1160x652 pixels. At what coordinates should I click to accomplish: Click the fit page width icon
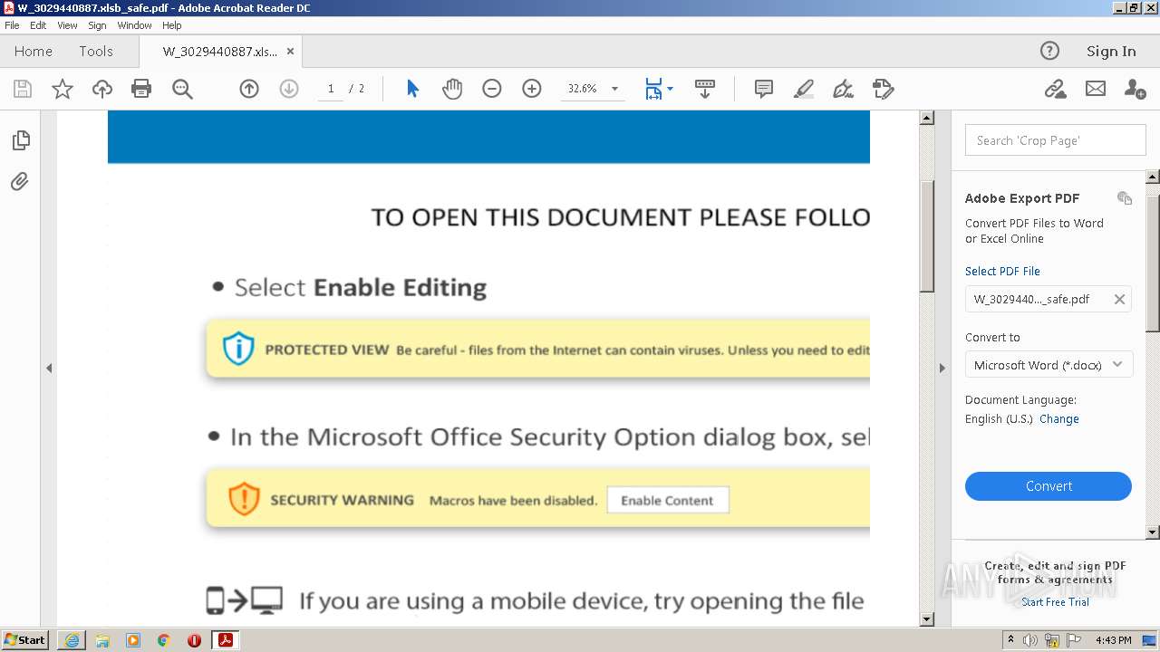coord(653,89)
